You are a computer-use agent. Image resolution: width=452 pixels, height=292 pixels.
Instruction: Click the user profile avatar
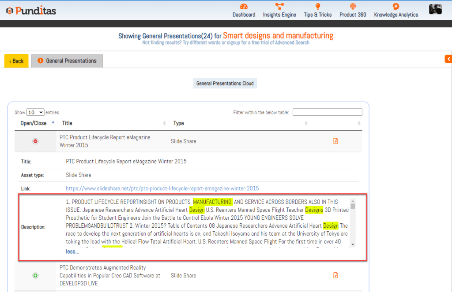point(435,9)
